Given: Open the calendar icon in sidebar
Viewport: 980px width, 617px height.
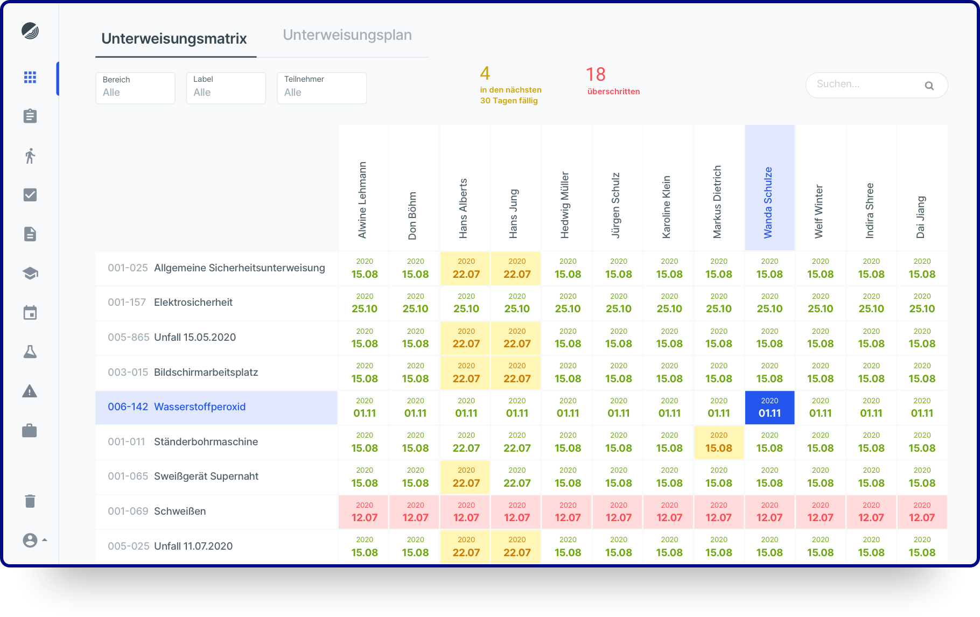Looking at the screenshot, I should [30, 313].
